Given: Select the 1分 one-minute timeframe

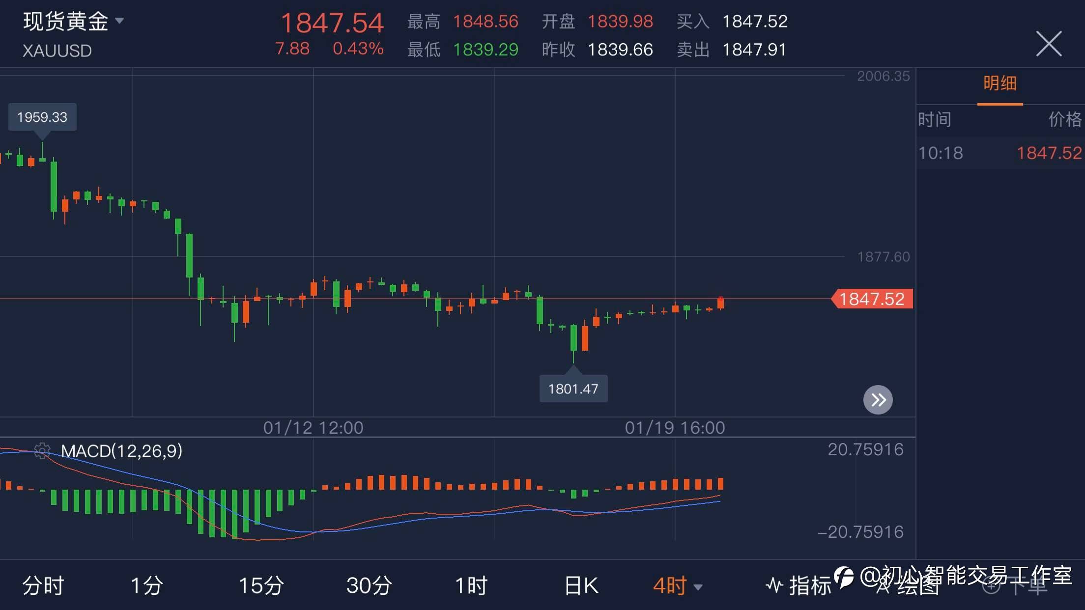Looking at the screenshot, I should tap(146, 585).
